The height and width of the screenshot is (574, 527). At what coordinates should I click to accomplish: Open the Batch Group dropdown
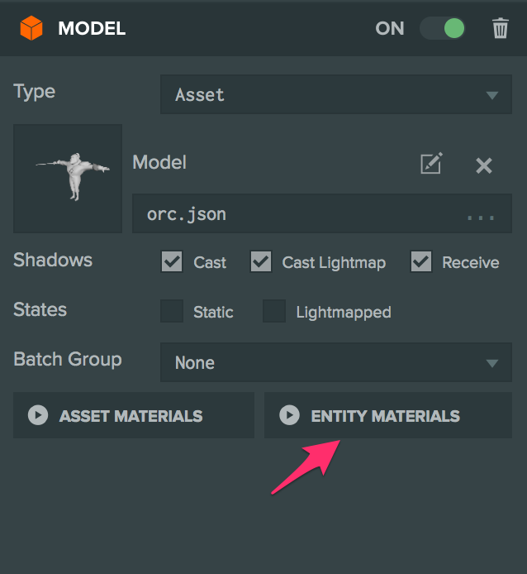point(335,362)
